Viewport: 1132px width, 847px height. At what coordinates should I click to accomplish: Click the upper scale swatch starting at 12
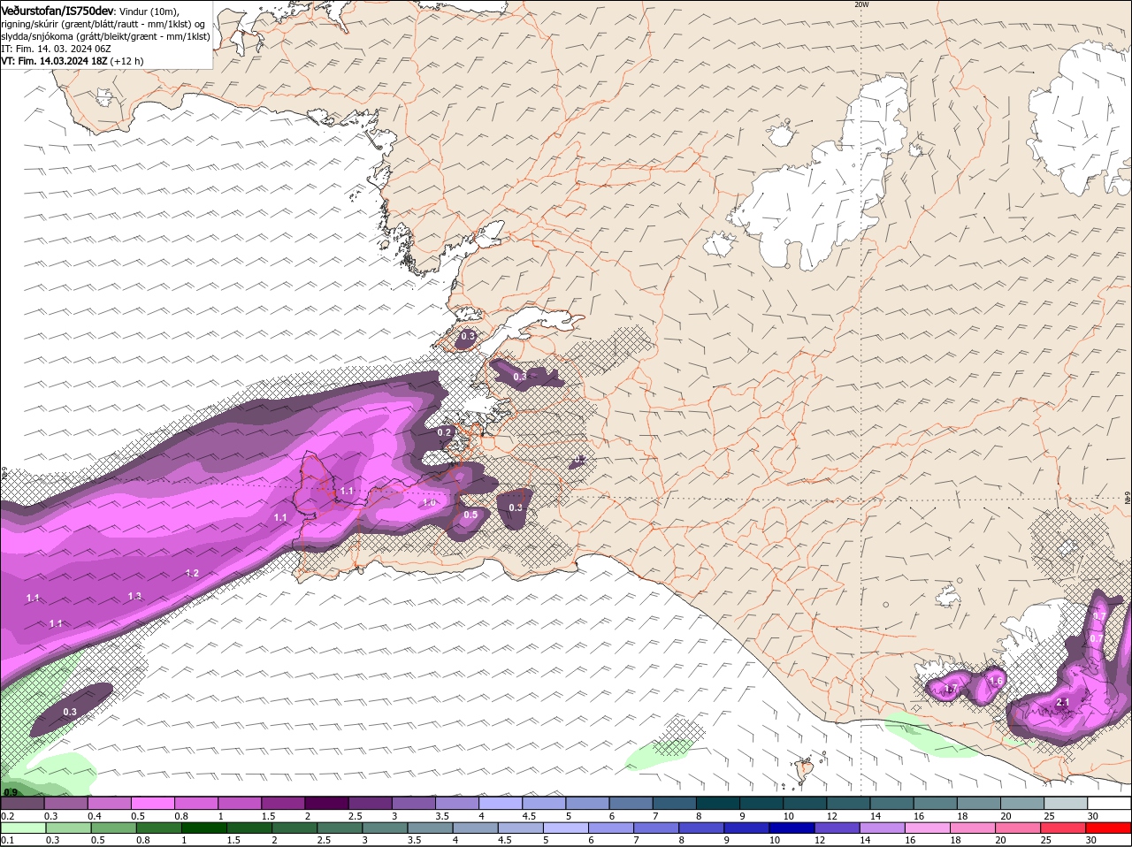(848, 803)
